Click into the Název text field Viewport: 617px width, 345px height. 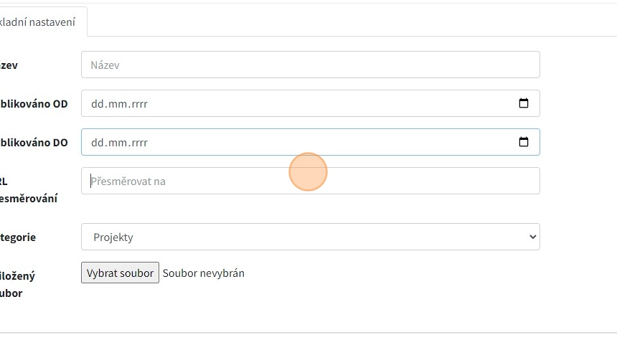[x=310, y=65]
